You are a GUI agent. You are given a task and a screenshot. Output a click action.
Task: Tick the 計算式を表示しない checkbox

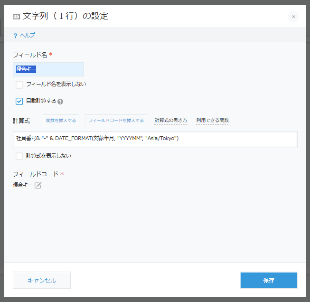[19, 156]
